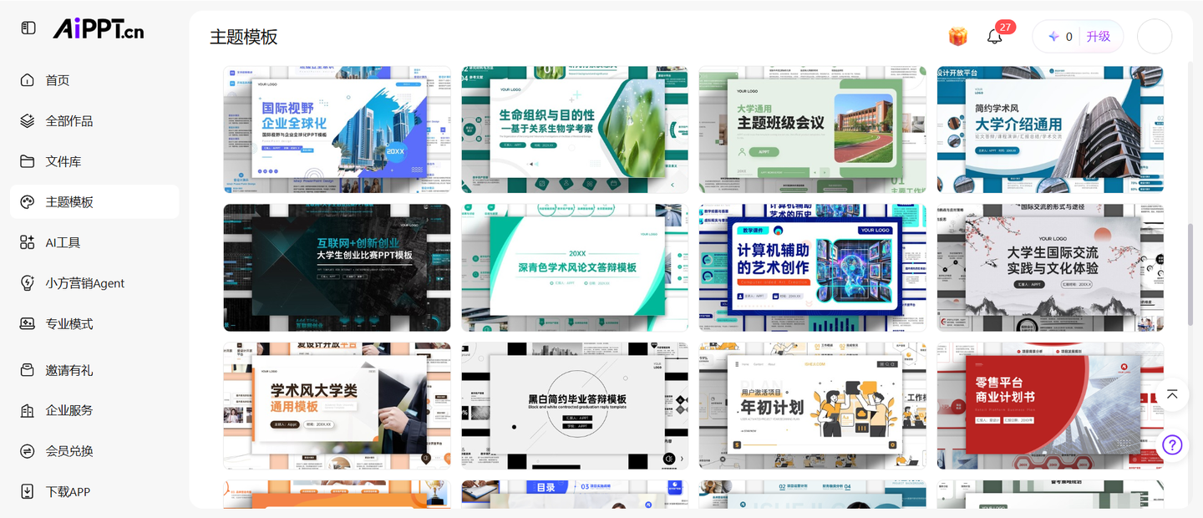
Task: Click the icon beside 专业模式
Action: [28, 323]
